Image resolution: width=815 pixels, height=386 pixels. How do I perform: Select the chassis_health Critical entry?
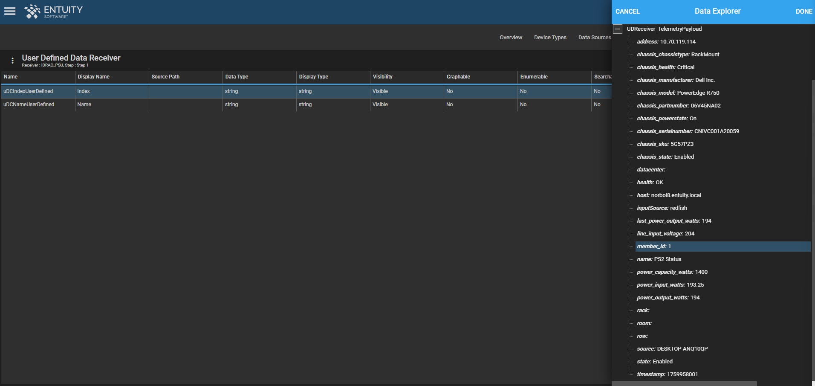click(x=665, y=67)
